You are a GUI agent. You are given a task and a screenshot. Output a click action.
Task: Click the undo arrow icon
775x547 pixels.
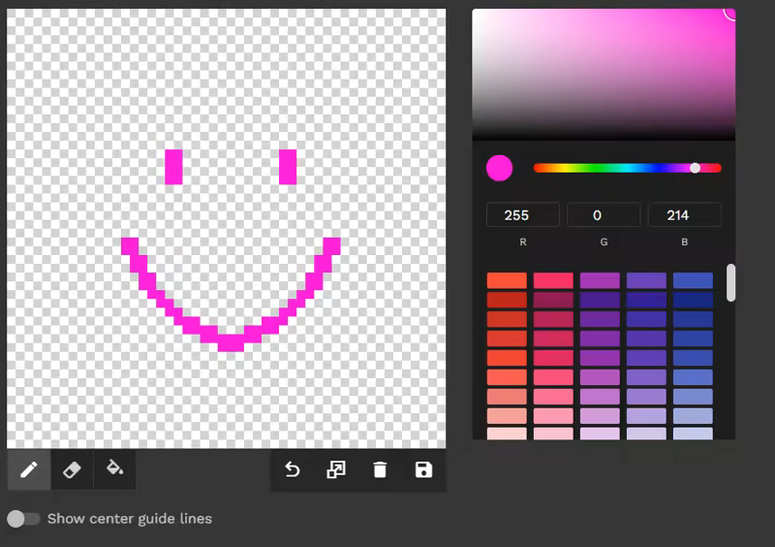292,470
